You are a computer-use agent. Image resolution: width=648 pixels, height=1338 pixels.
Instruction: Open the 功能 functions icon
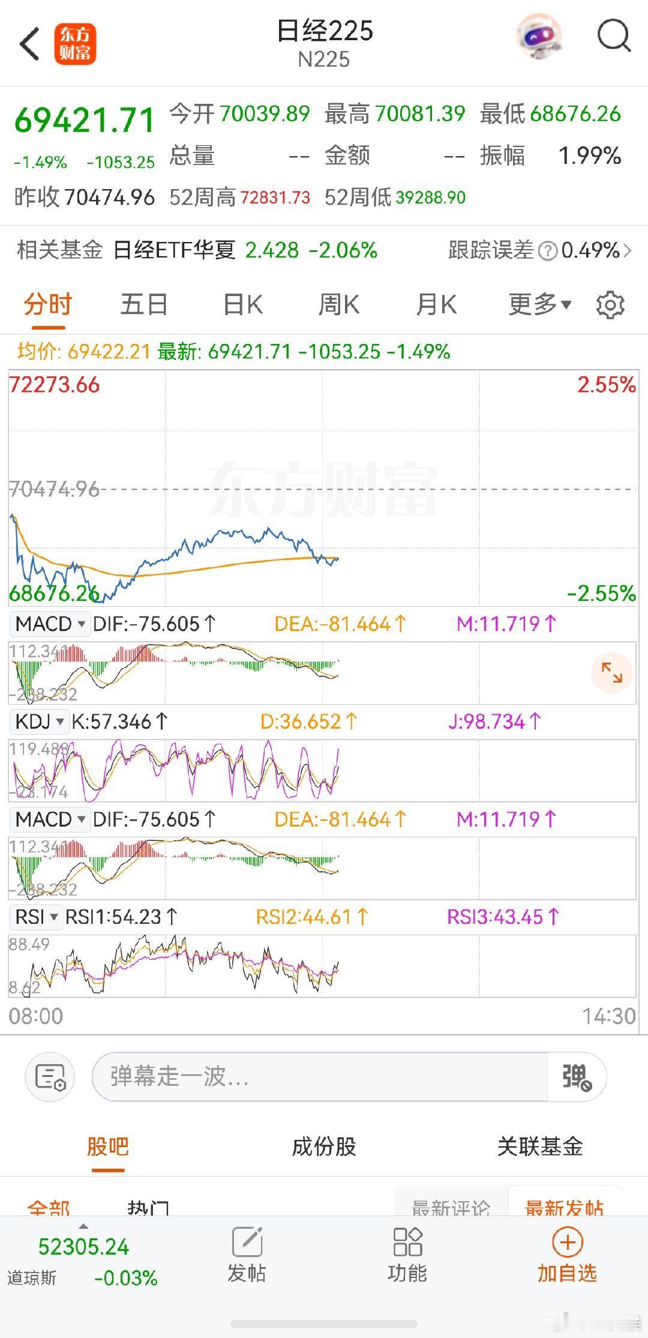[407, 1255]
